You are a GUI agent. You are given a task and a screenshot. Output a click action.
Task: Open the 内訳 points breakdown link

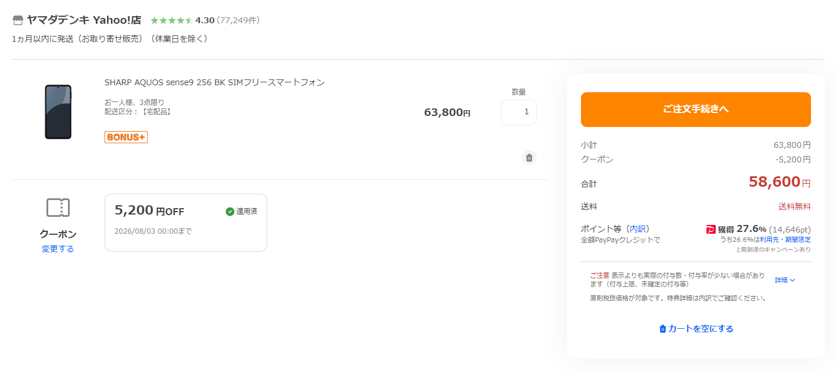[x=639, y=229]
